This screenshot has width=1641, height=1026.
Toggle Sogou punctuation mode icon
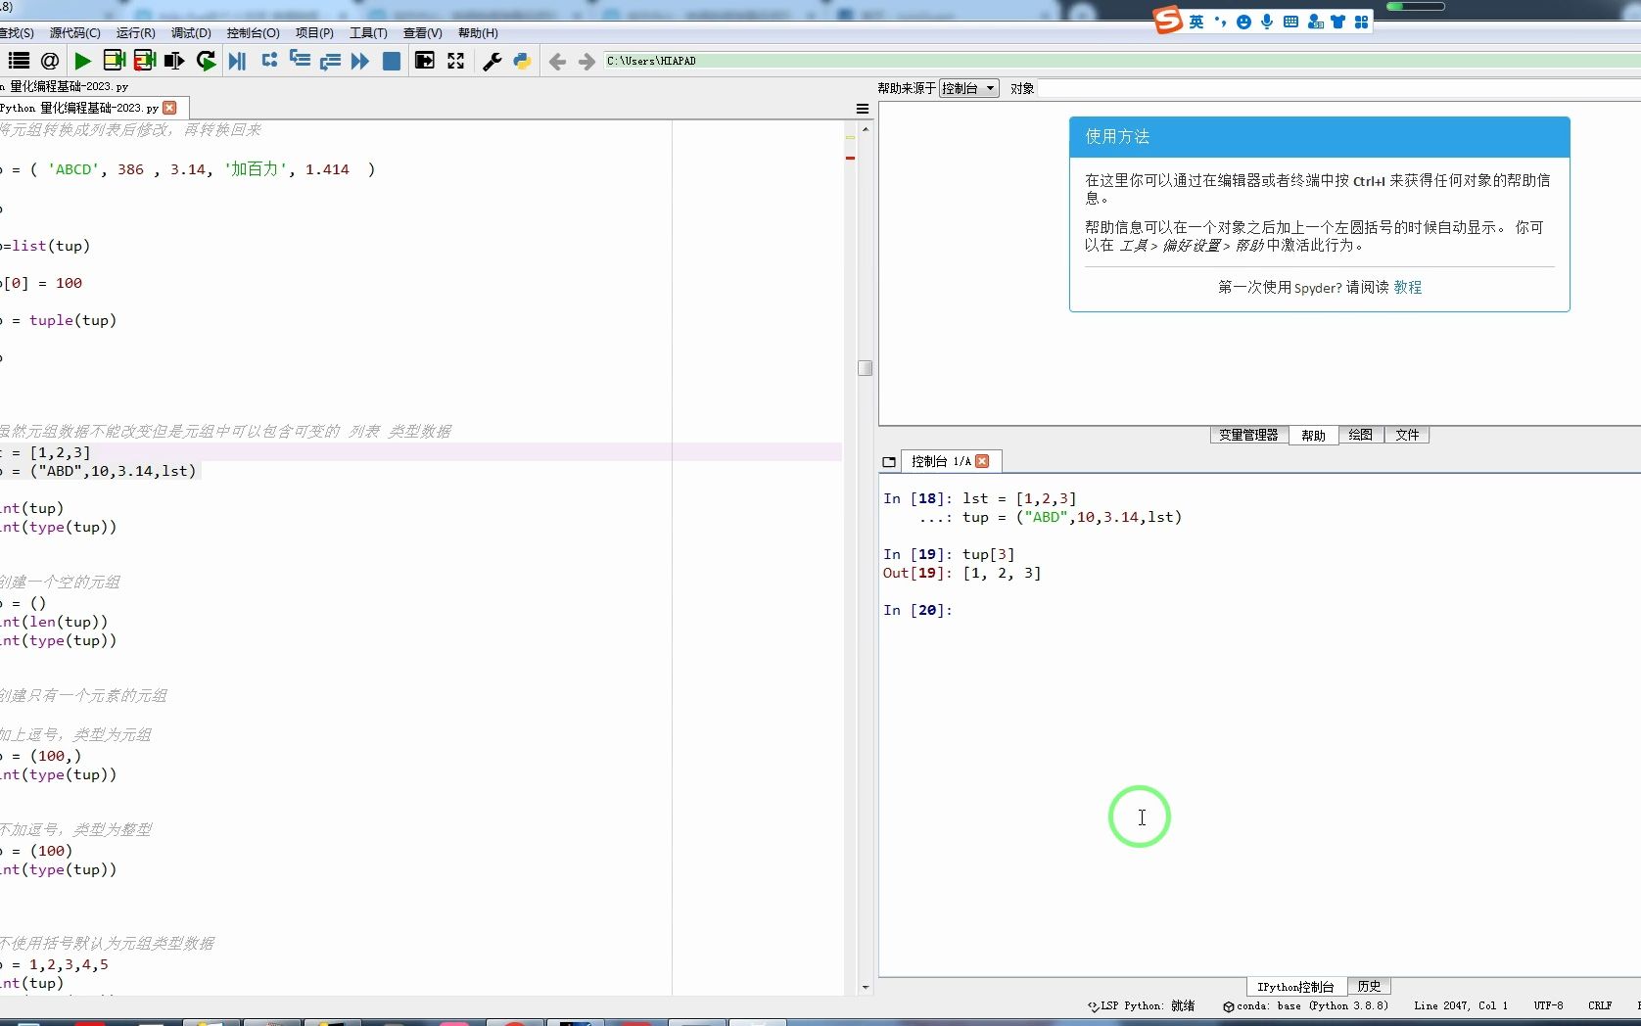[x=1220, y=22]
